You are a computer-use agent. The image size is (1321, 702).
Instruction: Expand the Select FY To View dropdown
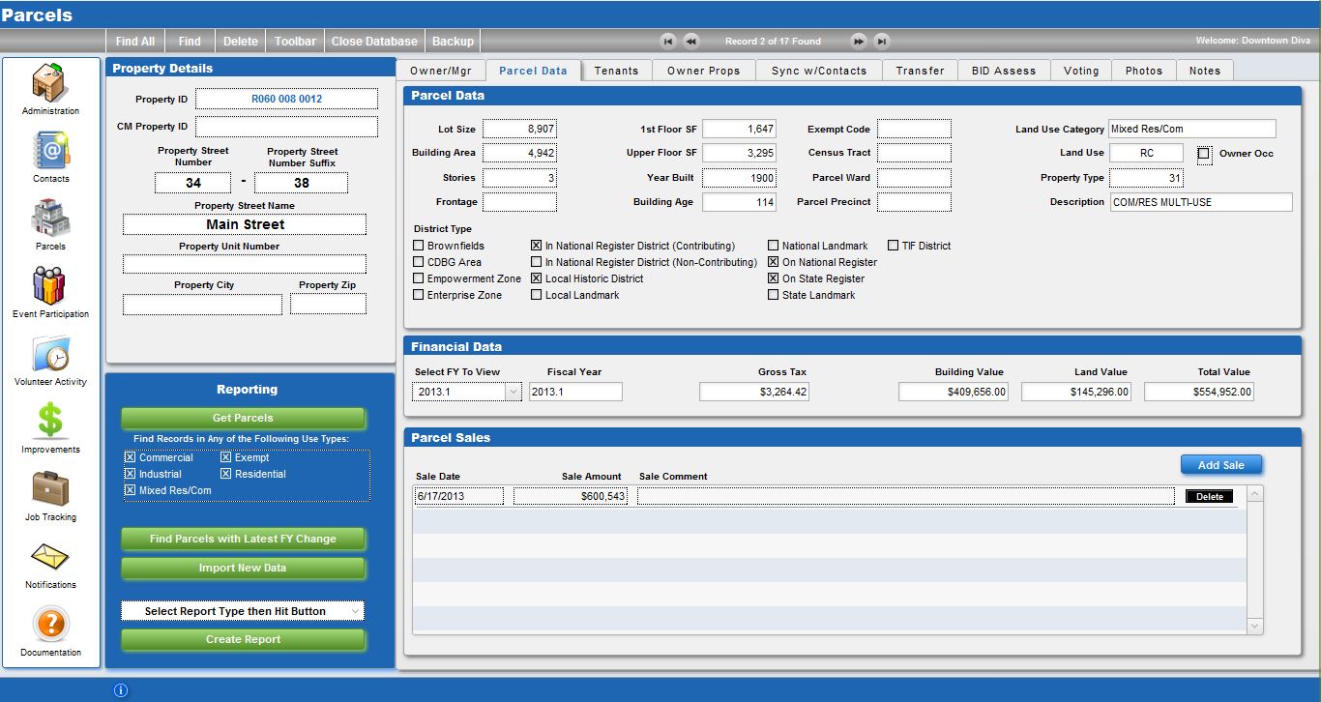(513, 392)
